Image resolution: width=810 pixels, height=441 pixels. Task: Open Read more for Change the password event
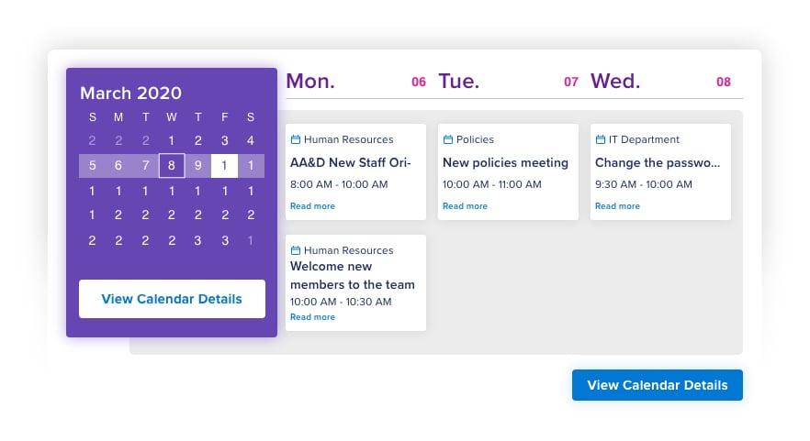(617, 205)
